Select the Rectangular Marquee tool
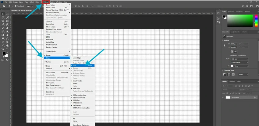 7,14
